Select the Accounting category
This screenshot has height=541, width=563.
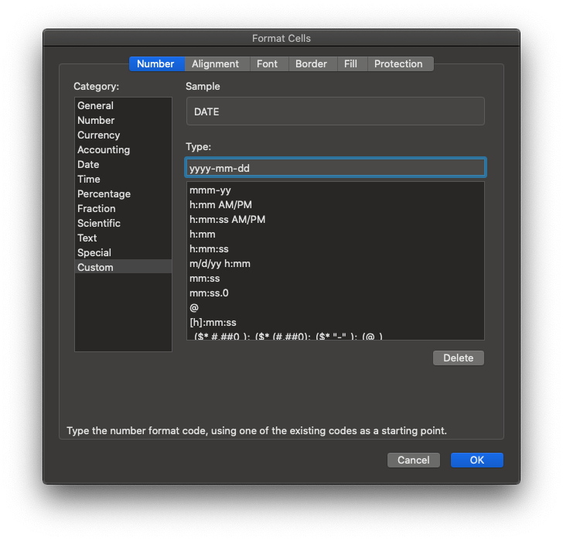coord(104,150)
